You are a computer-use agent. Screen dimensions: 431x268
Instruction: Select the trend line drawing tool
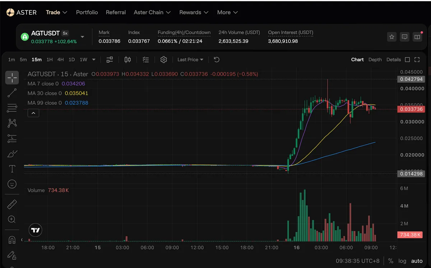12,93
